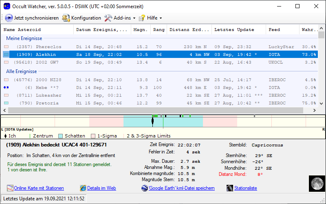Click the Google Earth globe icon
The image size is (326, 204).
click(145, 188)
